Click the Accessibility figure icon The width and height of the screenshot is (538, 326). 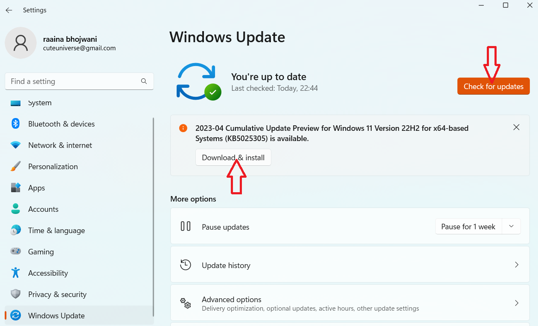(x=16, y=273)
